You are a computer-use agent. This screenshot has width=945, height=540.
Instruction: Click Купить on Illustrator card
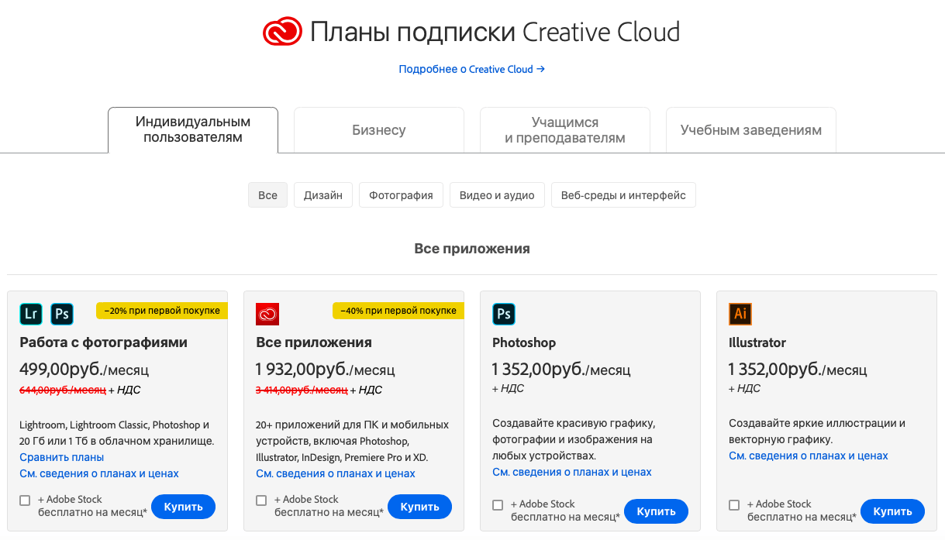click(892, 511)
